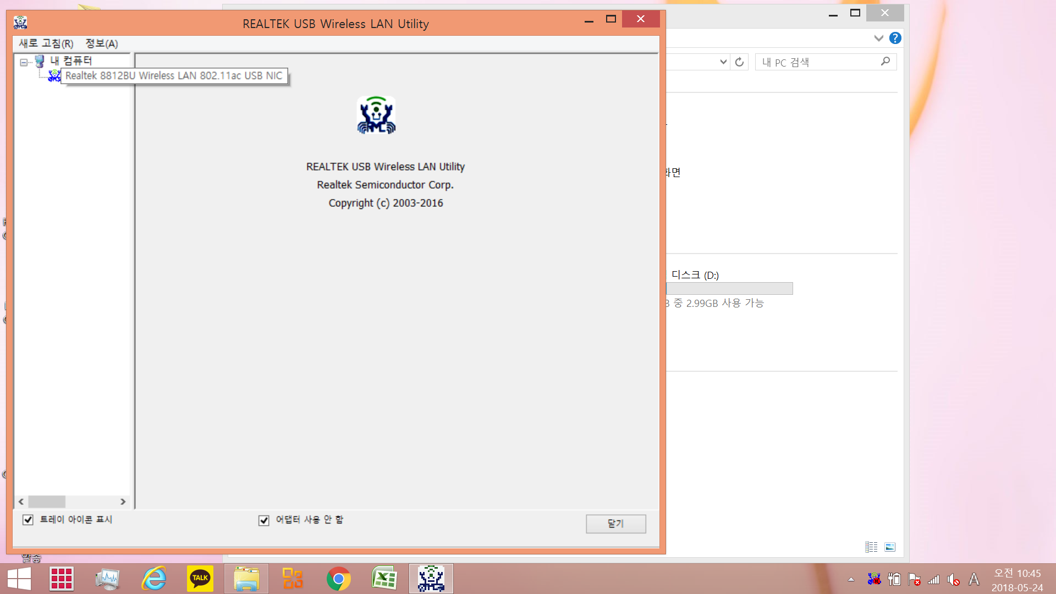Switch input mode via the A indicator
The image size is (1056, 594).
coord(974,579)
